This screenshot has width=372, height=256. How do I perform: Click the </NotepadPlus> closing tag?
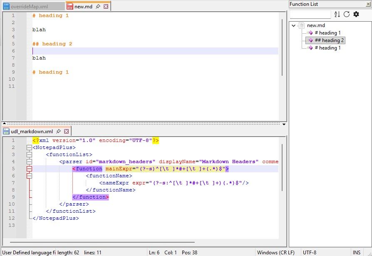(x=56, y=218)
